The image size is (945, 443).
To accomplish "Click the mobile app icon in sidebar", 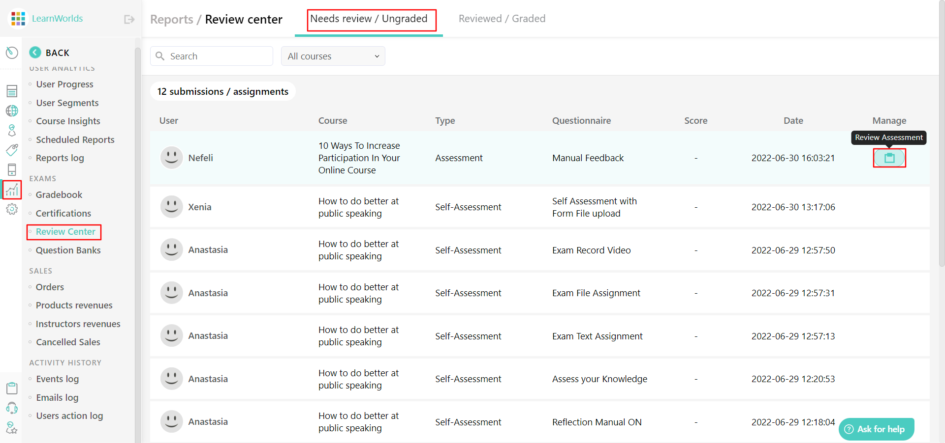I will point(12,169).
